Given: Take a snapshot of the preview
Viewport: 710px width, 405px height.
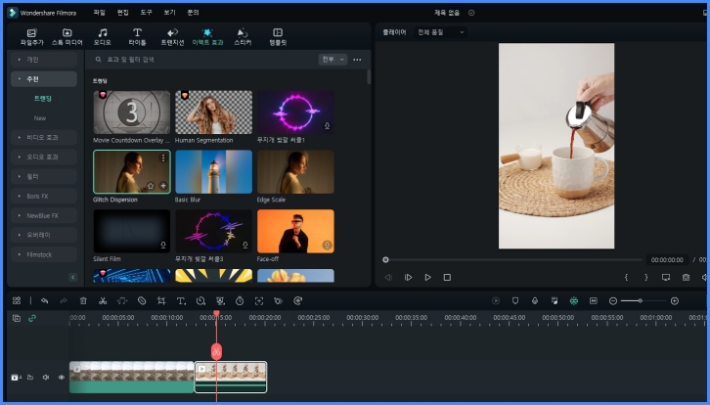Looking at the screenshot, I should (x=686, y=277).
